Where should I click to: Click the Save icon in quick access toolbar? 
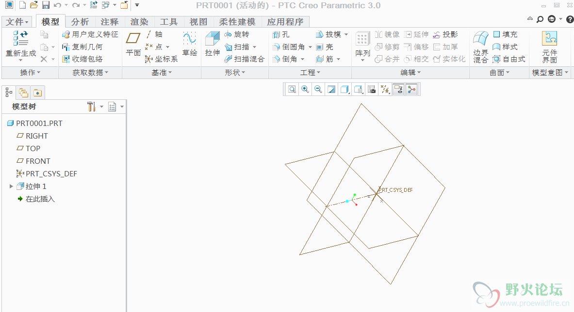[46, 5]
